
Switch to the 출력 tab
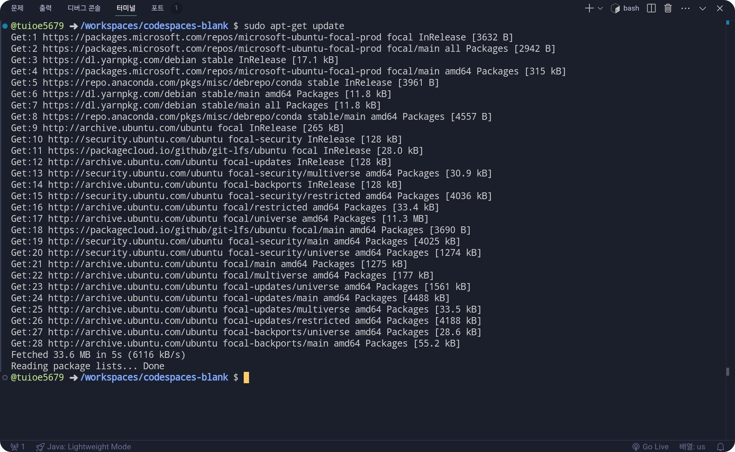pyautogui.click(x=45, y=8)
